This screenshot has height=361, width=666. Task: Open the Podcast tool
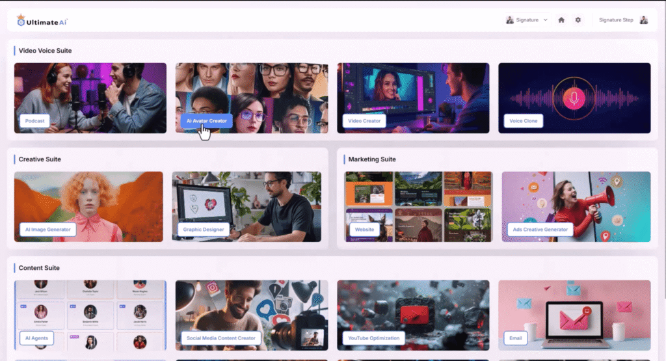click(34, 121)
